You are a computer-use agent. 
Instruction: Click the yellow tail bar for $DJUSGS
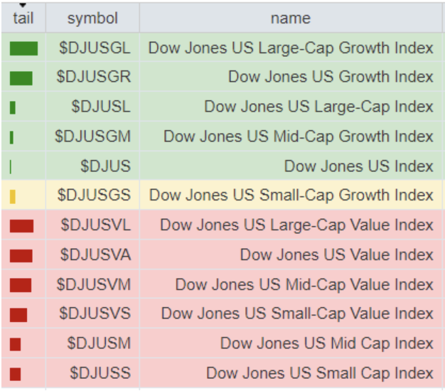click(13, 195)
